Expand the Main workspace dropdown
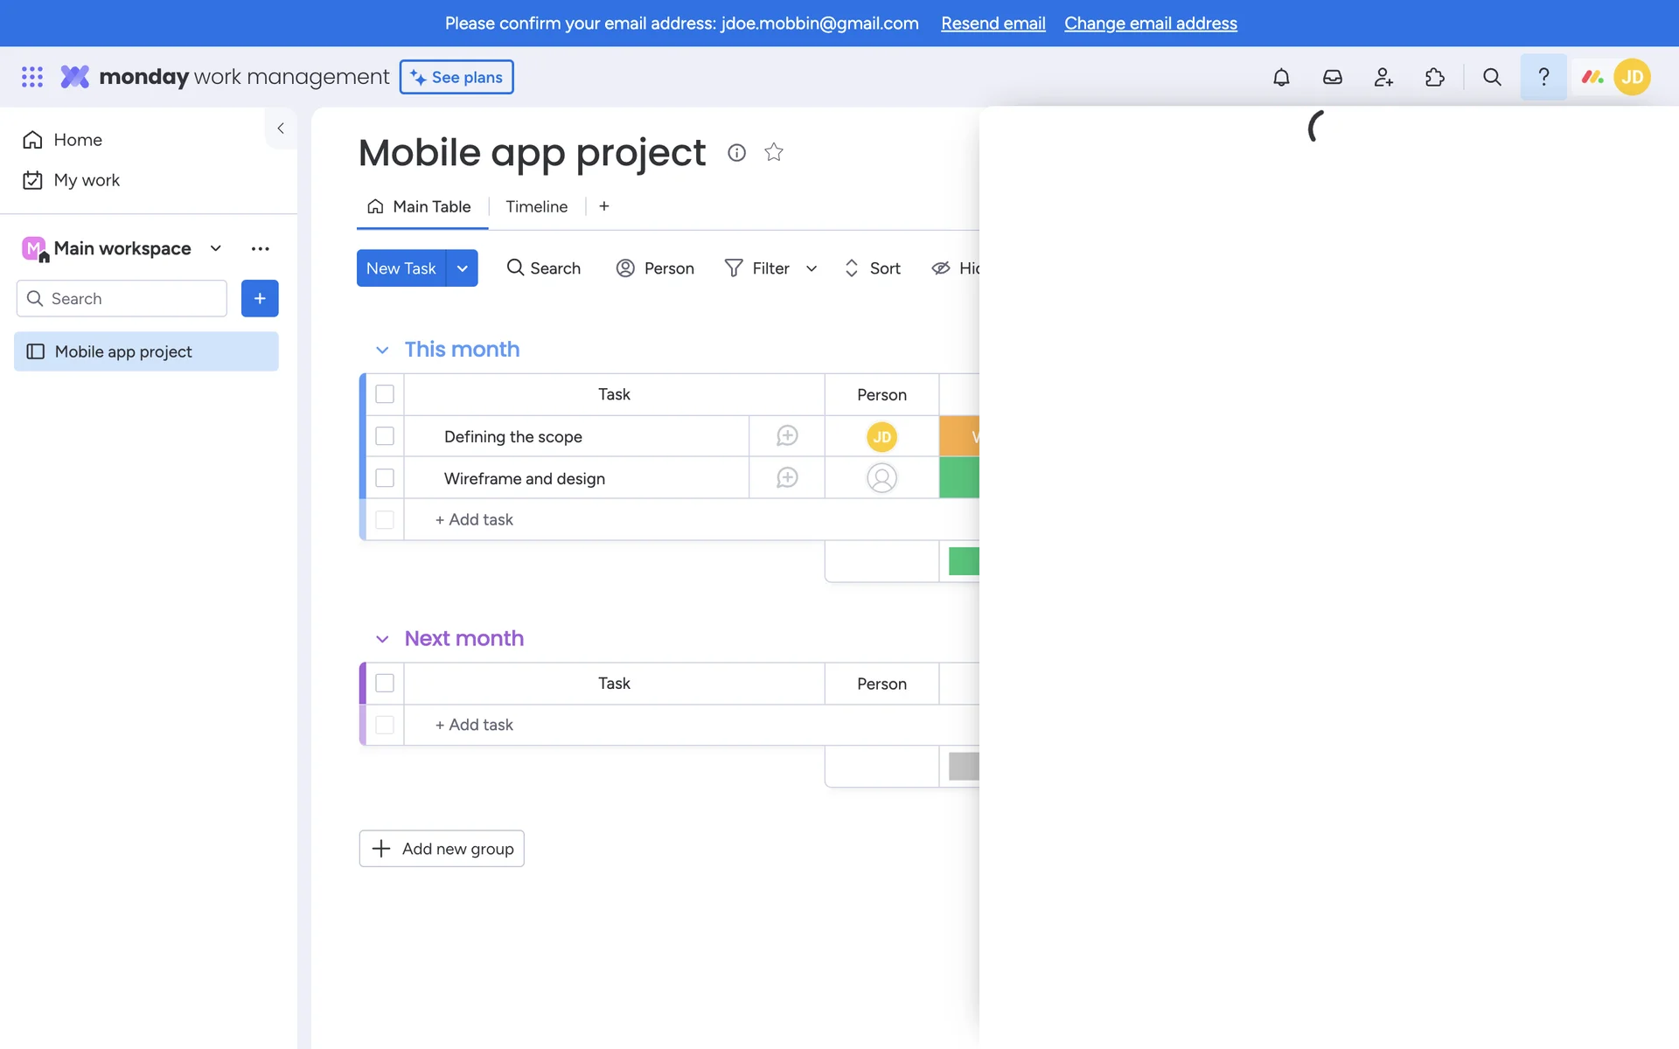 click(215, 248)
